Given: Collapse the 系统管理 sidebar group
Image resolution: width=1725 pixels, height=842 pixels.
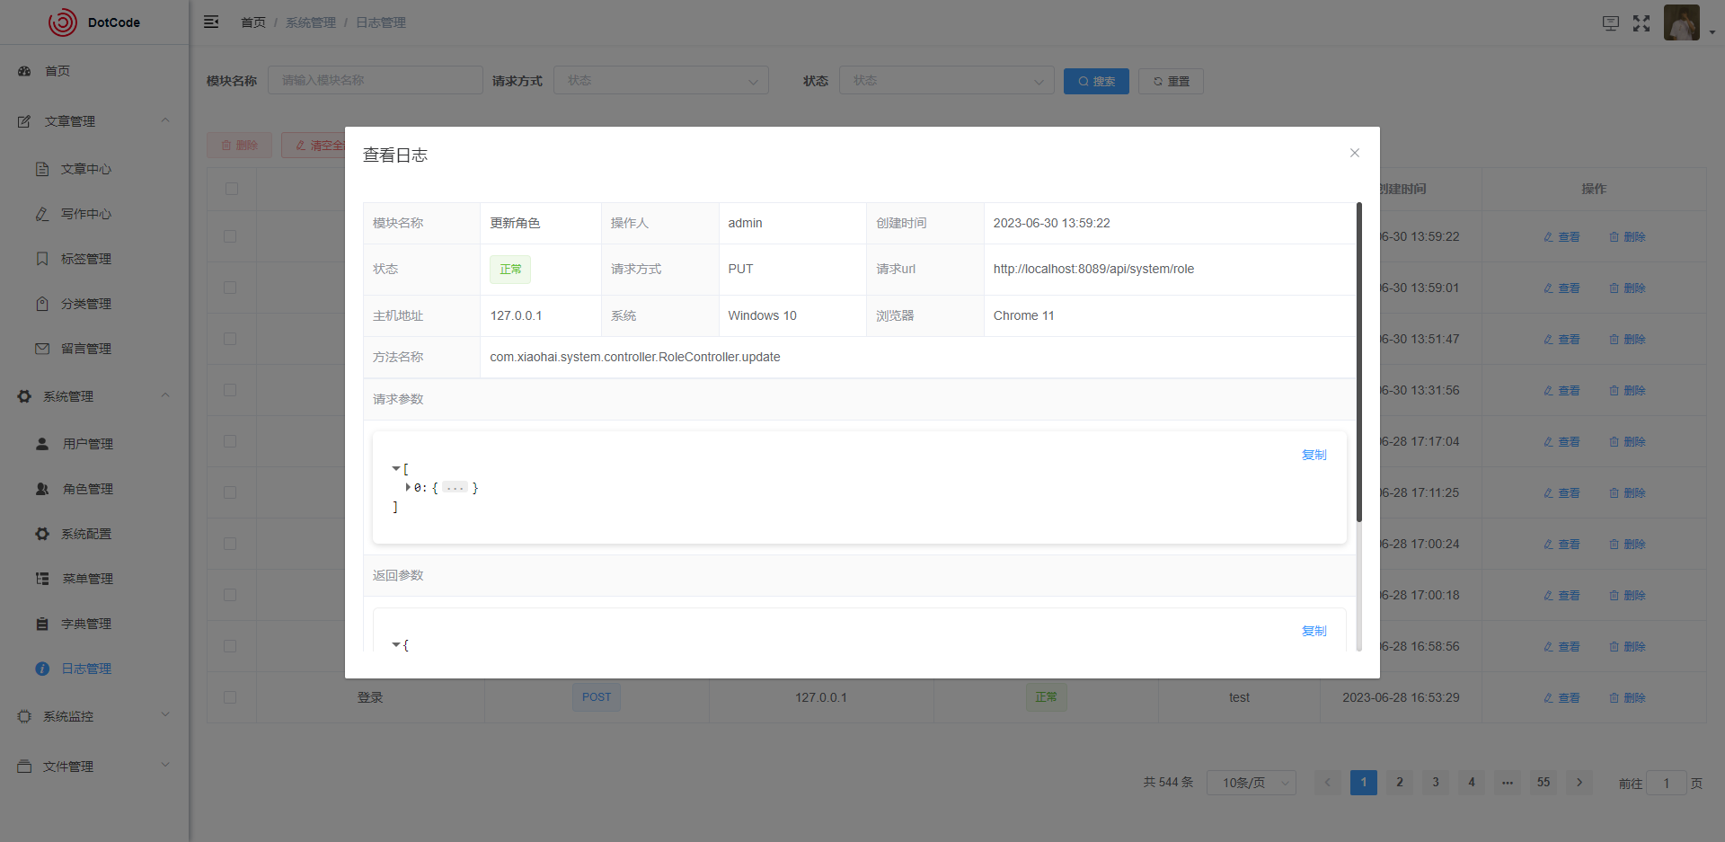Looking at the screenshot, I should pos(94,396).
